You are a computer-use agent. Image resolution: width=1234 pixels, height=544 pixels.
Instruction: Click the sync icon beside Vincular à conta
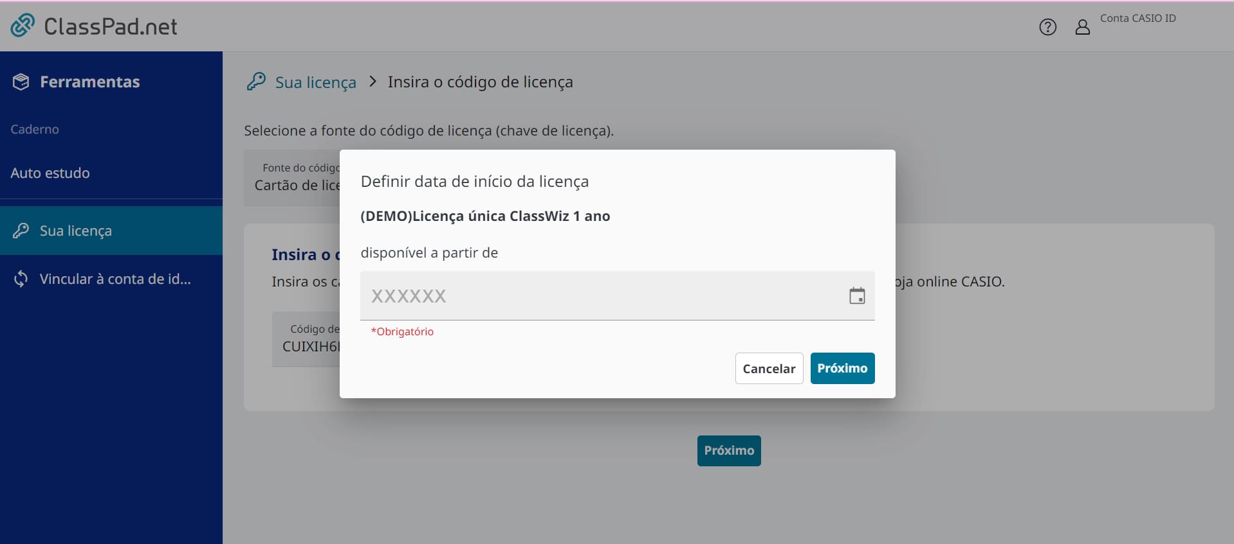21,279
